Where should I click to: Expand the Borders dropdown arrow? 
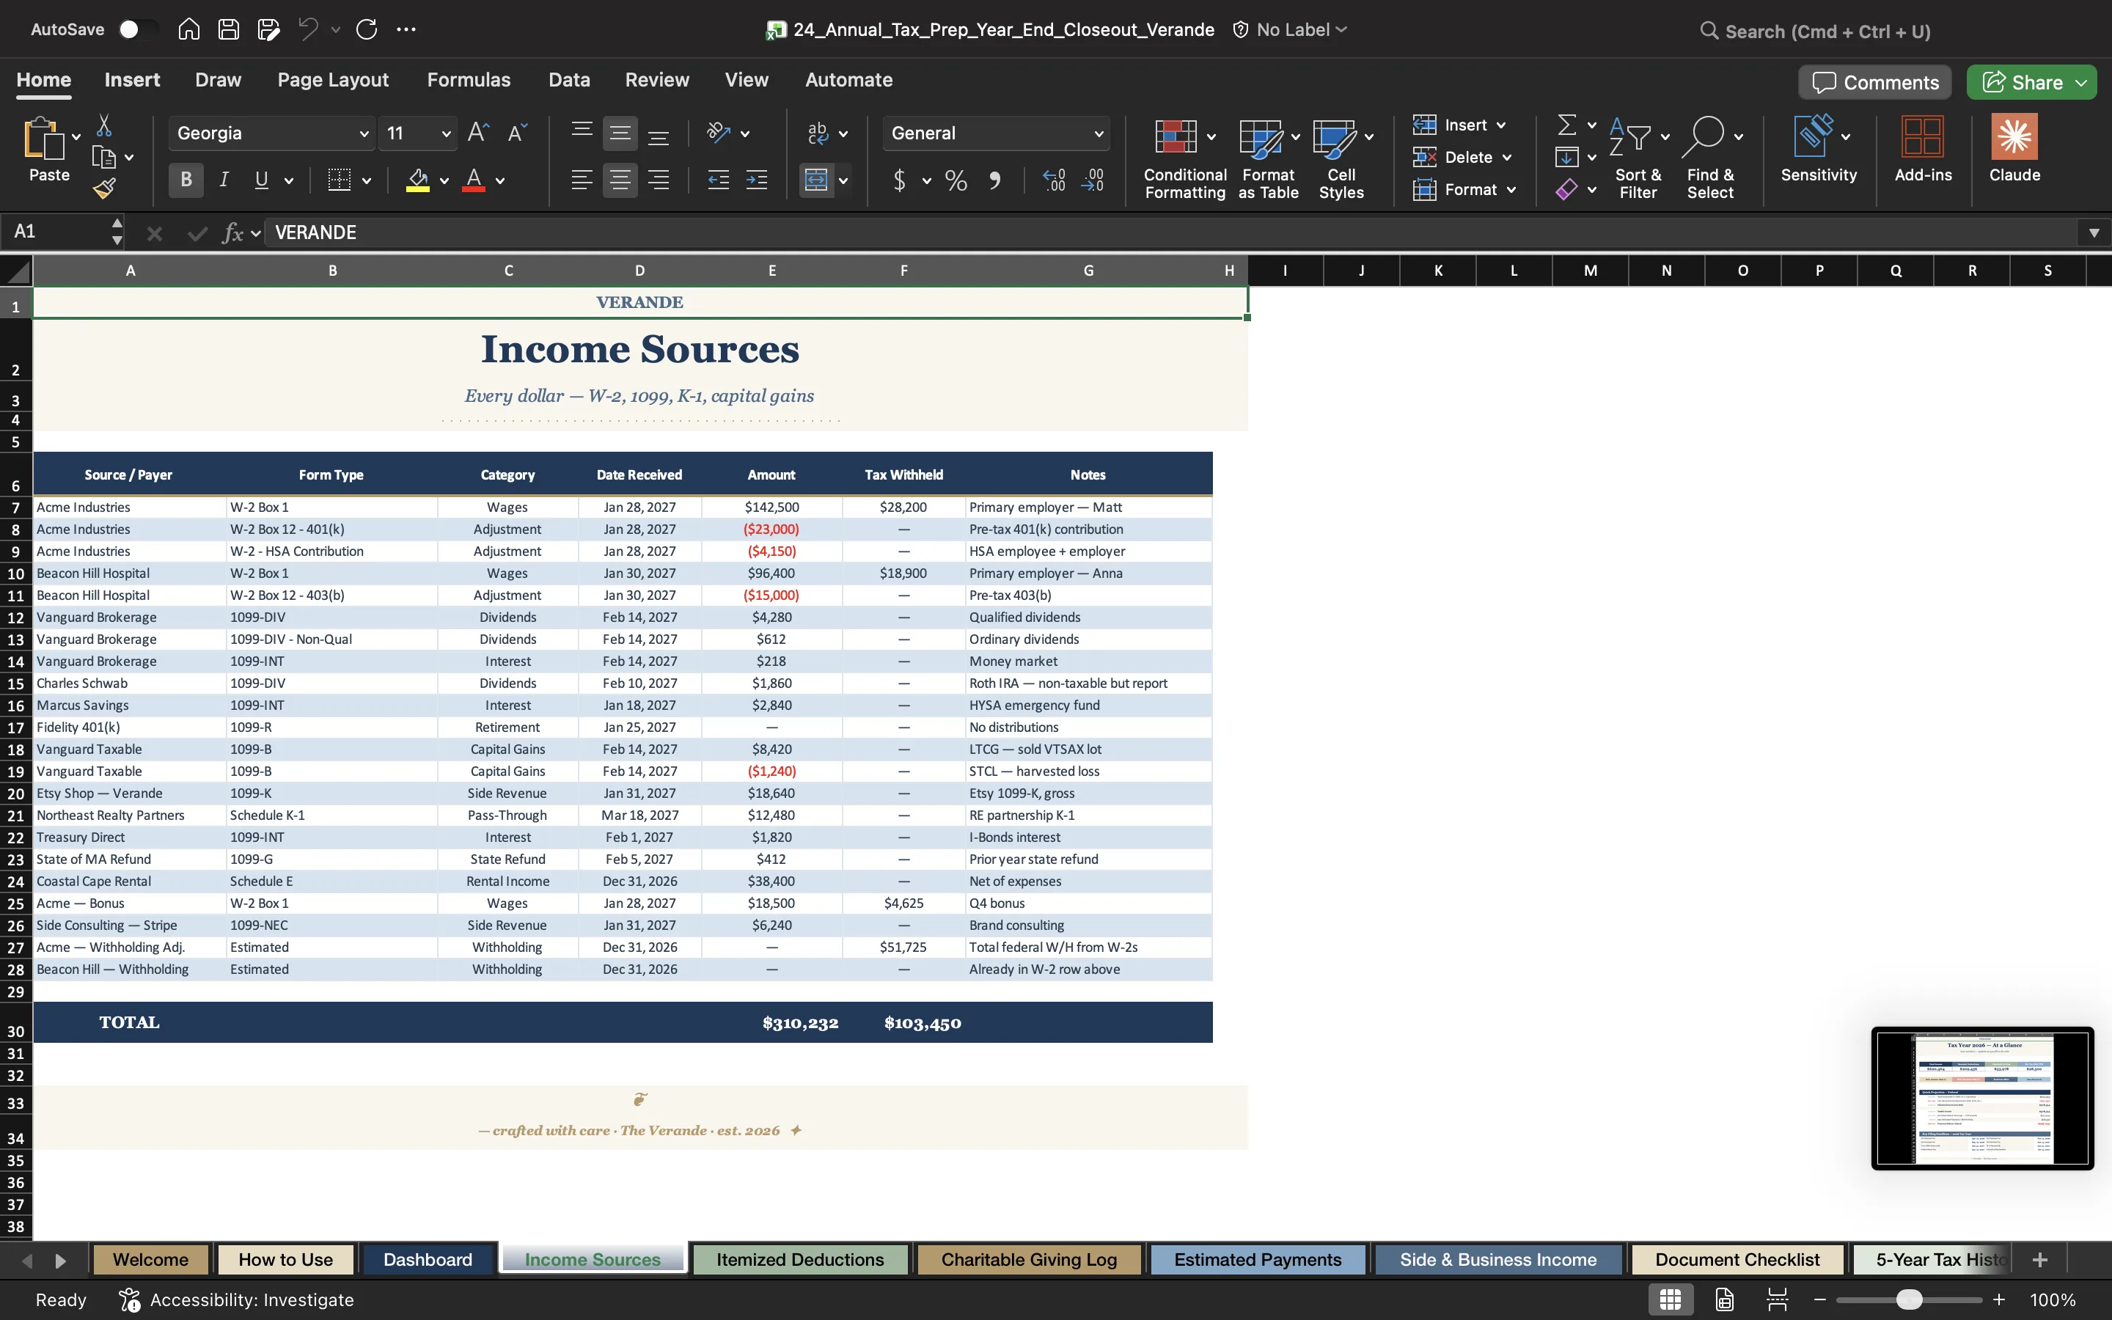(367, 180)
